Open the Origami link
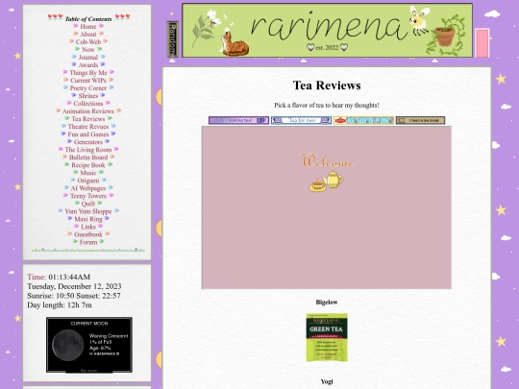 pyautogui.click(x=88, y=181)
